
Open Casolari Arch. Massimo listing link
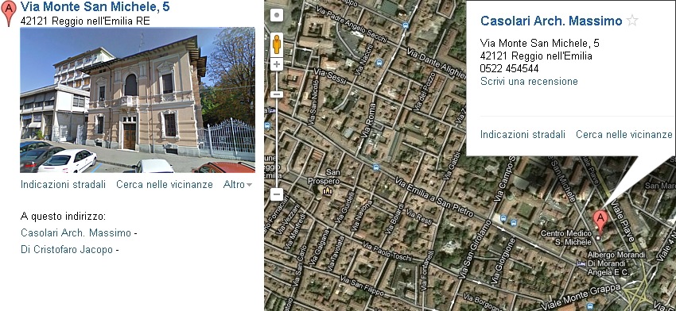[x=76, y=233]
